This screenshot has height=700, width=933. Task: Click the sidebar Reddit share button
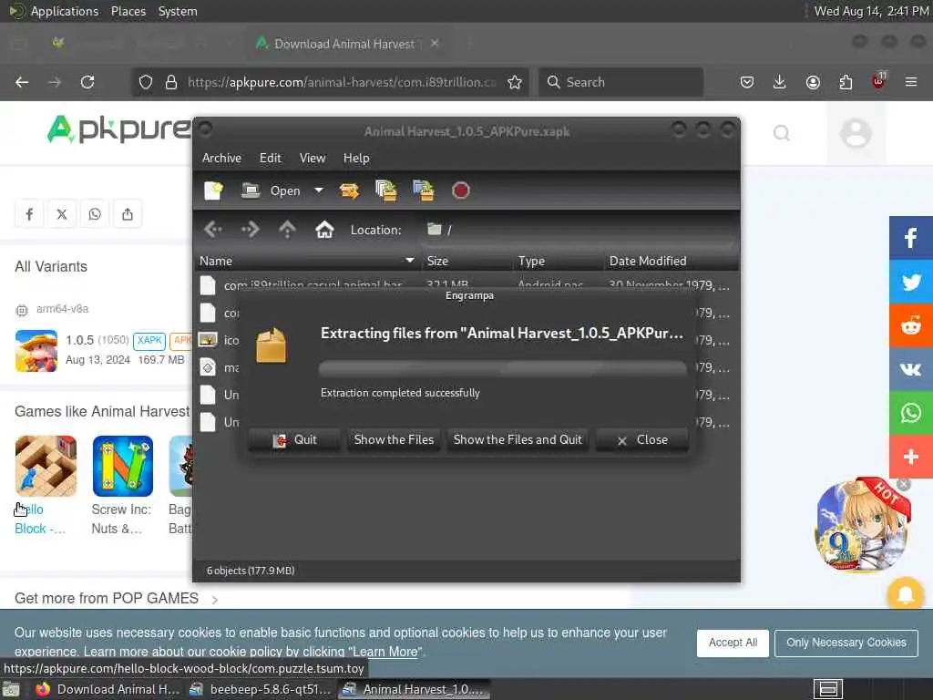(x=911, y=325)
